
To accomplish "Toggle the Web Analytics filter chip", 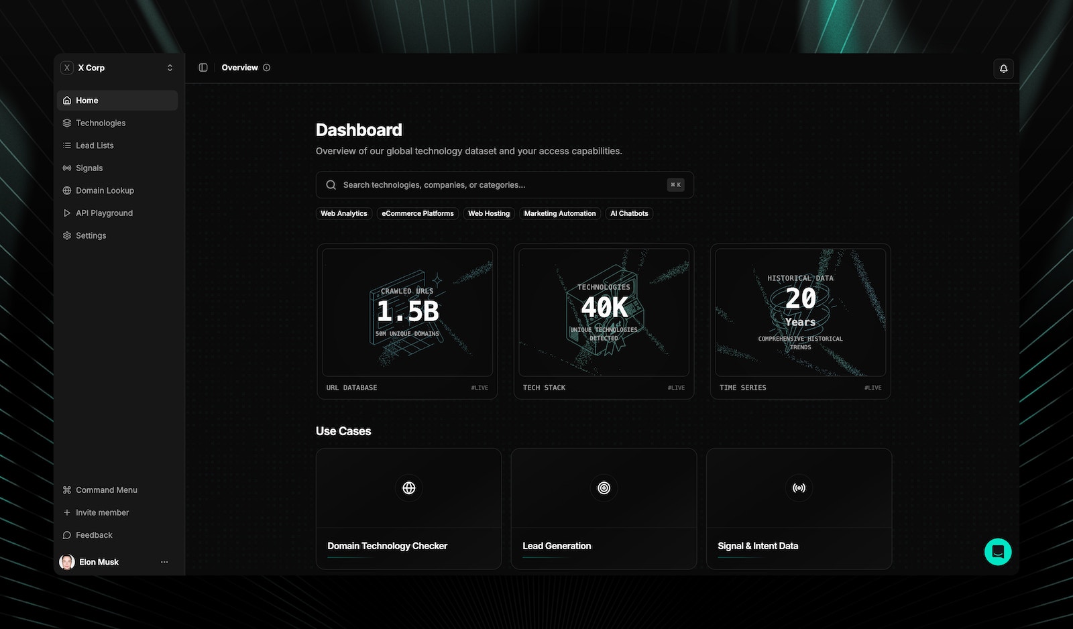I will 343,213.
